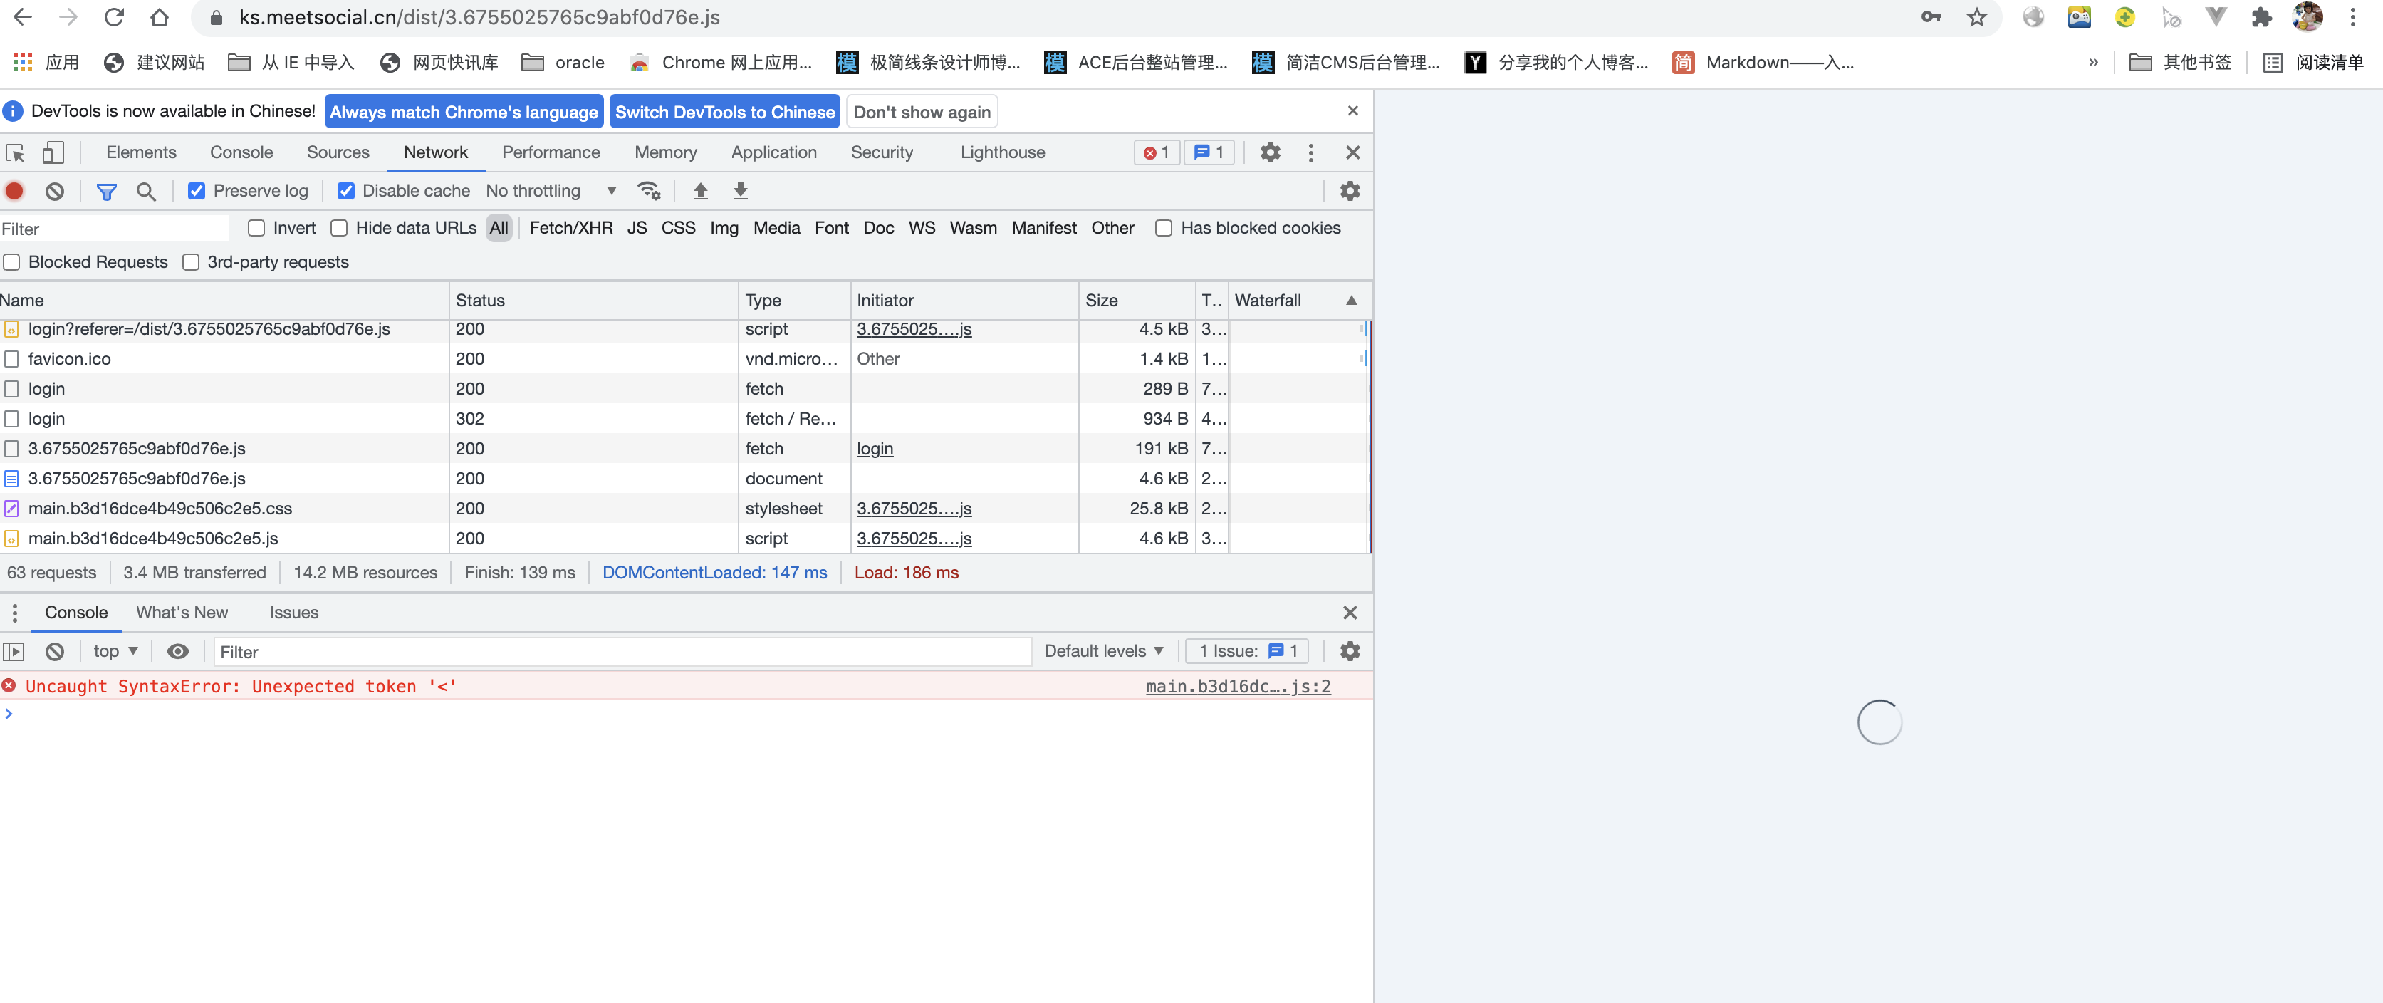Enable Invert filter checkbox
Image resolution: width=2383 pixels, height=1003 pixels.
(x=257, y=229)
